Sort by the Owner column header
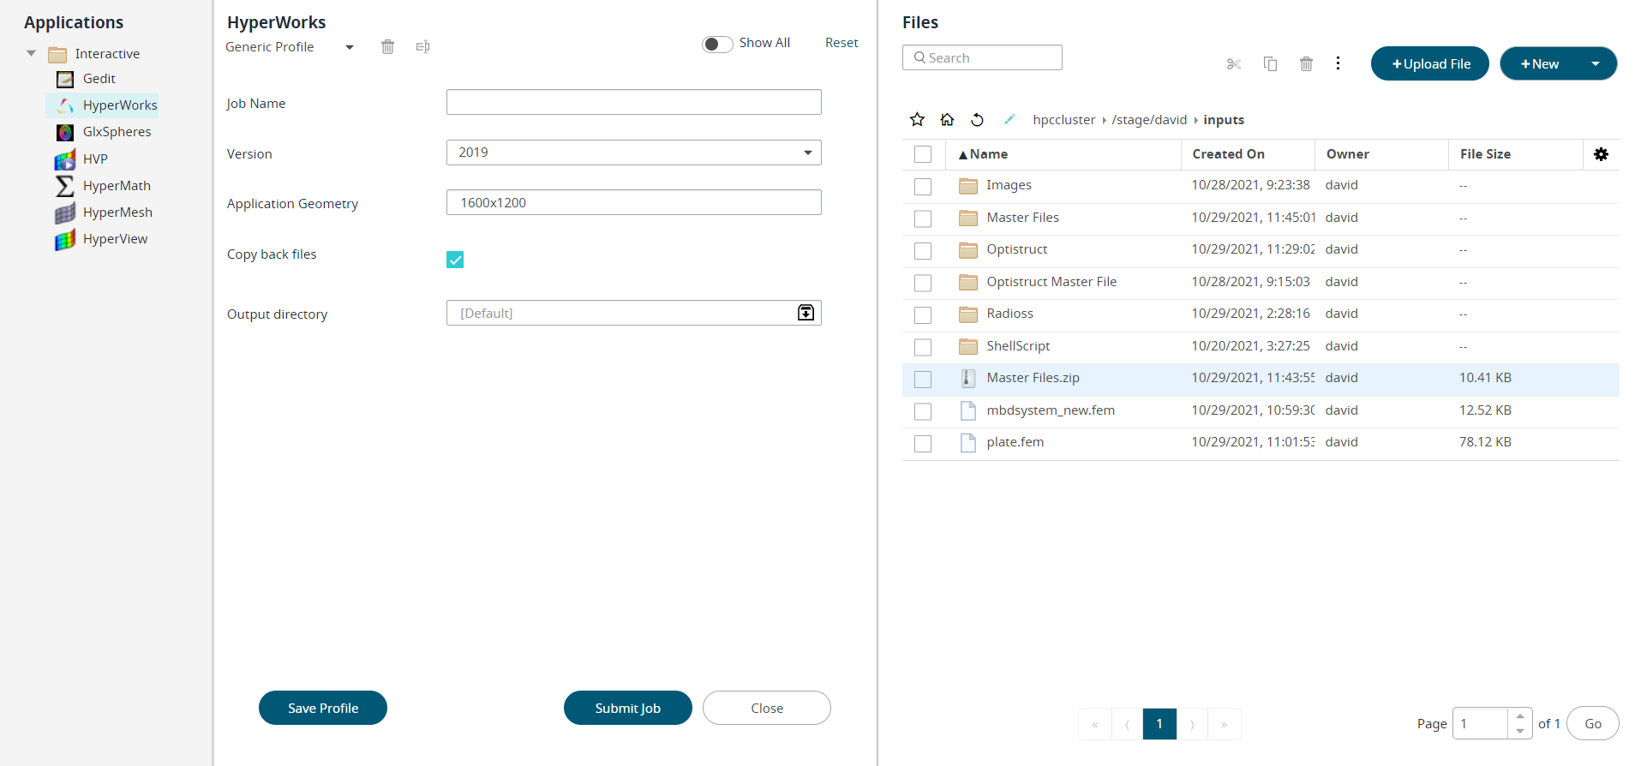This screenshot has width=1641, height=766. 1347,154
